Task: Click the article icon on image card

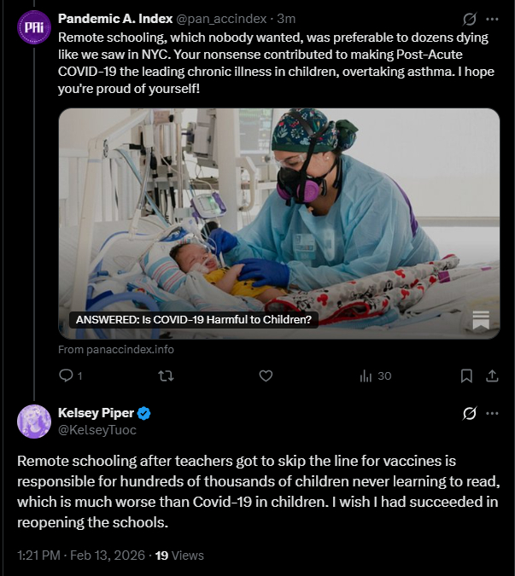Action: coord(480,320)
